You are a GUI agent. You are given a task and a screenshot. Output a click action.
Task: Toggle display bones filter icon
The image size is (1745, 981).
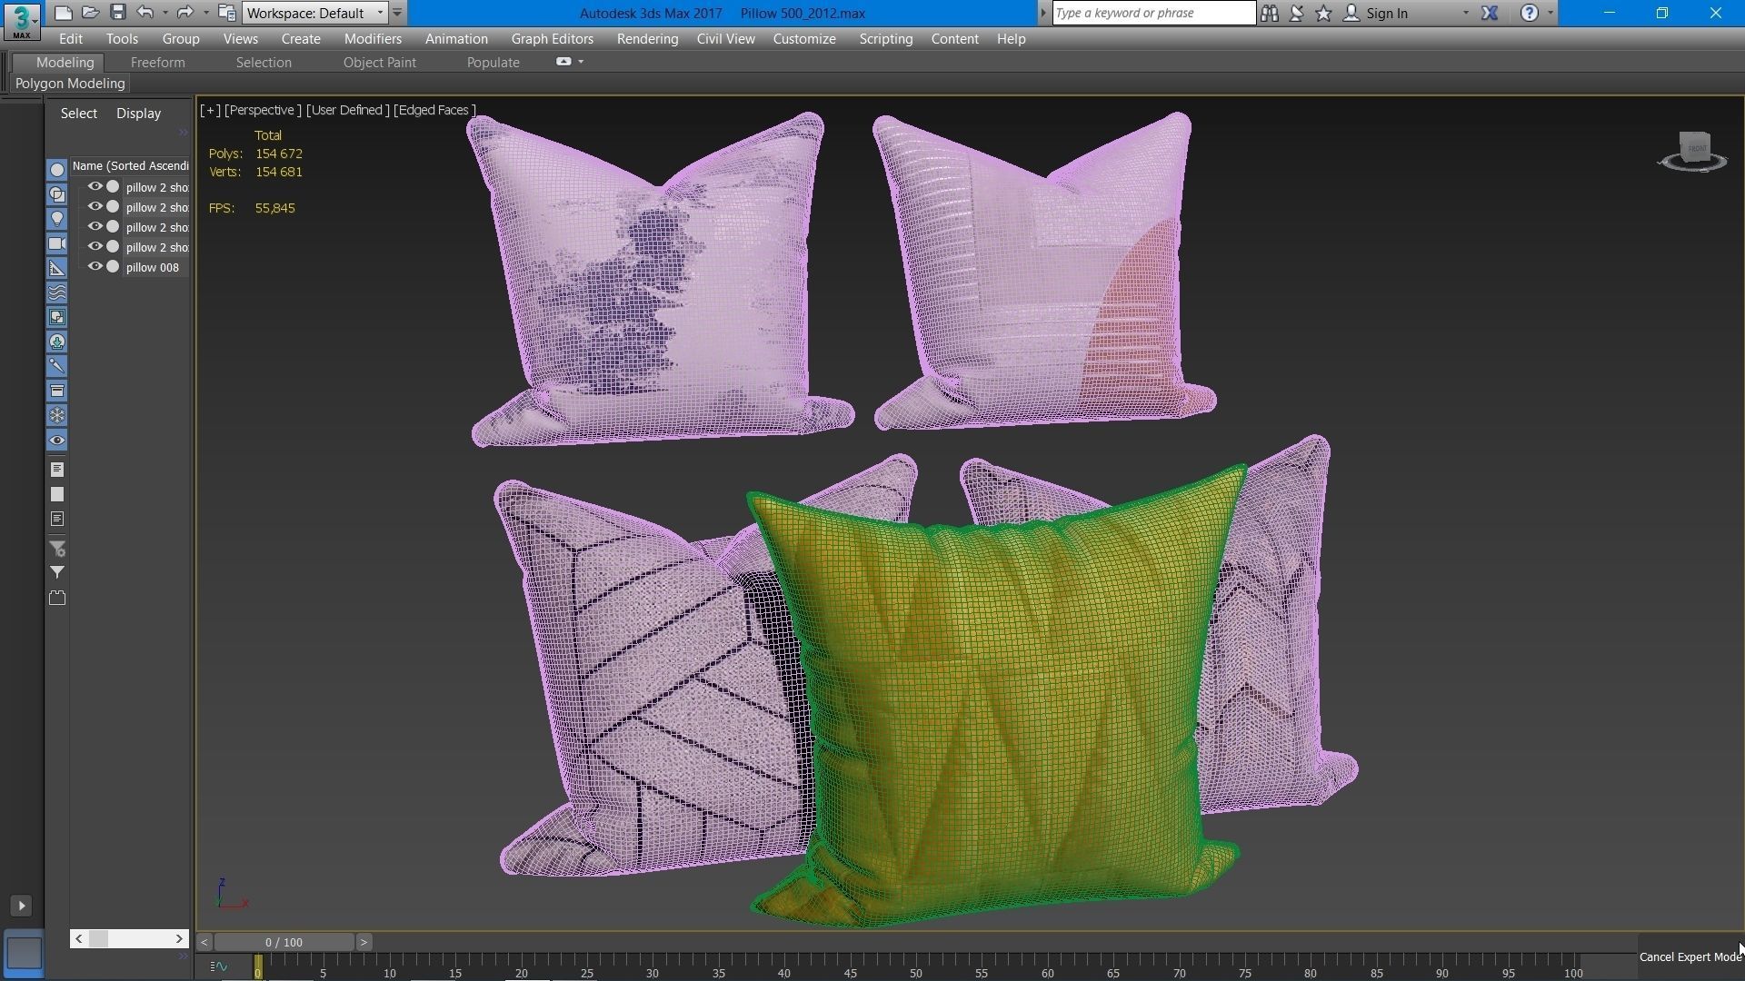point(56,366)
